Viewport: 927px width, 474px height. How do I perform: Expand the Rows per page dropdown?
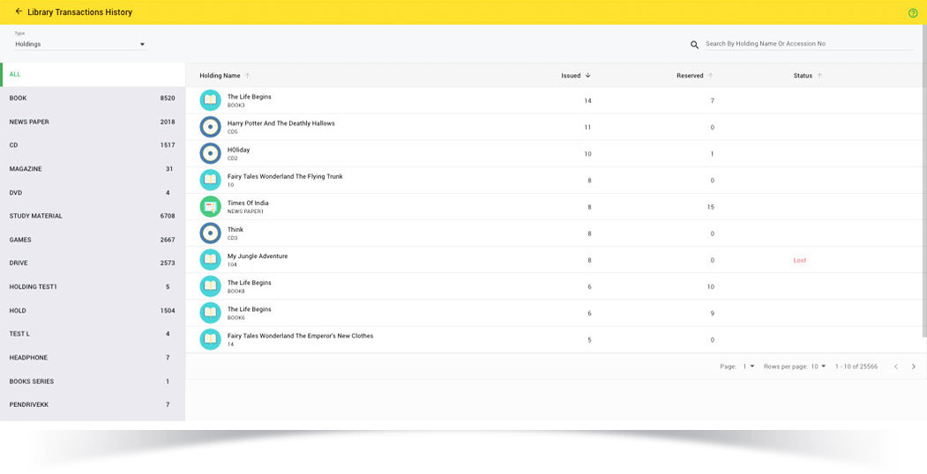point(819,367)
